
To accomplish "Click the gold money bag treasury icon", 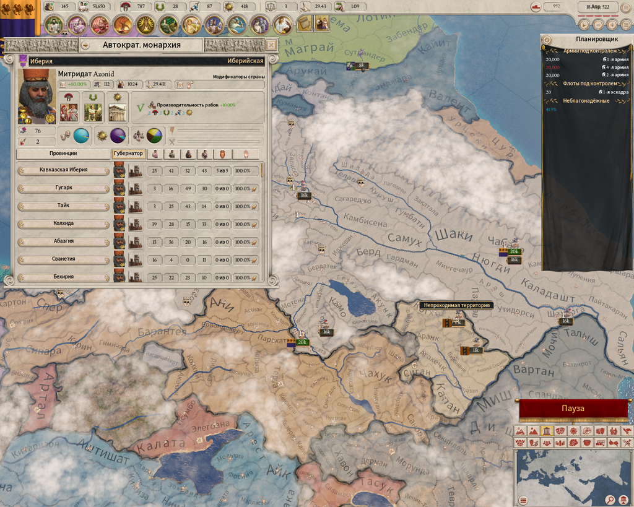I will (x=50, y=6).
